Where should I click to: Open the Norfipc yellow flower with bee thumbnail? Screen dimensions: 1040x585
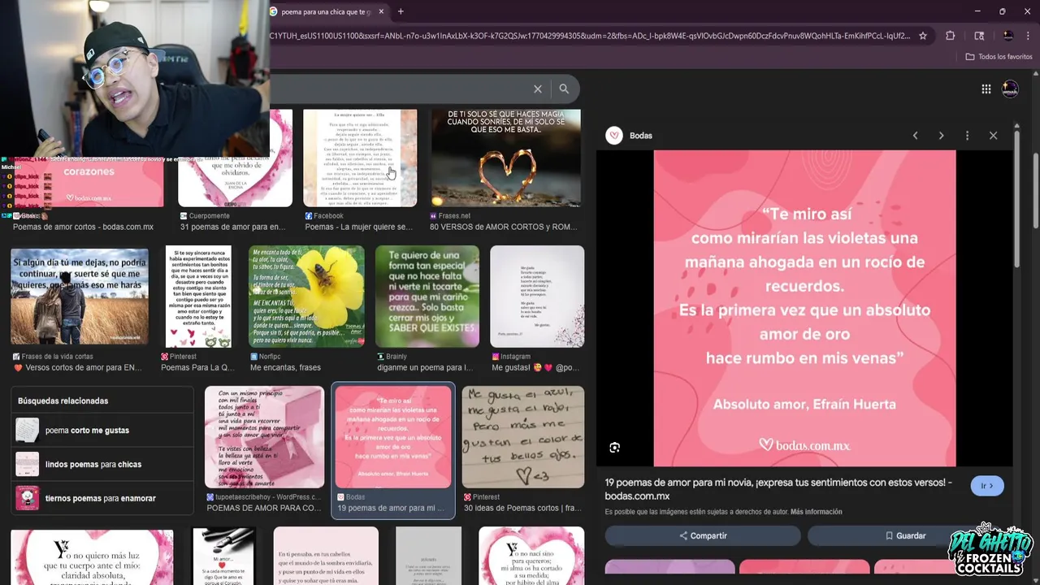[306, 297]
